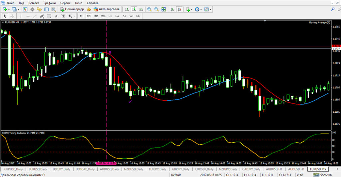Open the Indicators list icon

188,9
